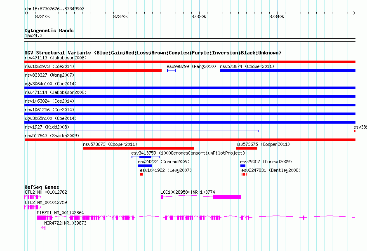The width and height of the screenshot is (367, 251).
Task: Click the nsv471114 (Jakobsson2008) blue gain bar
Action: coord(190,96)
